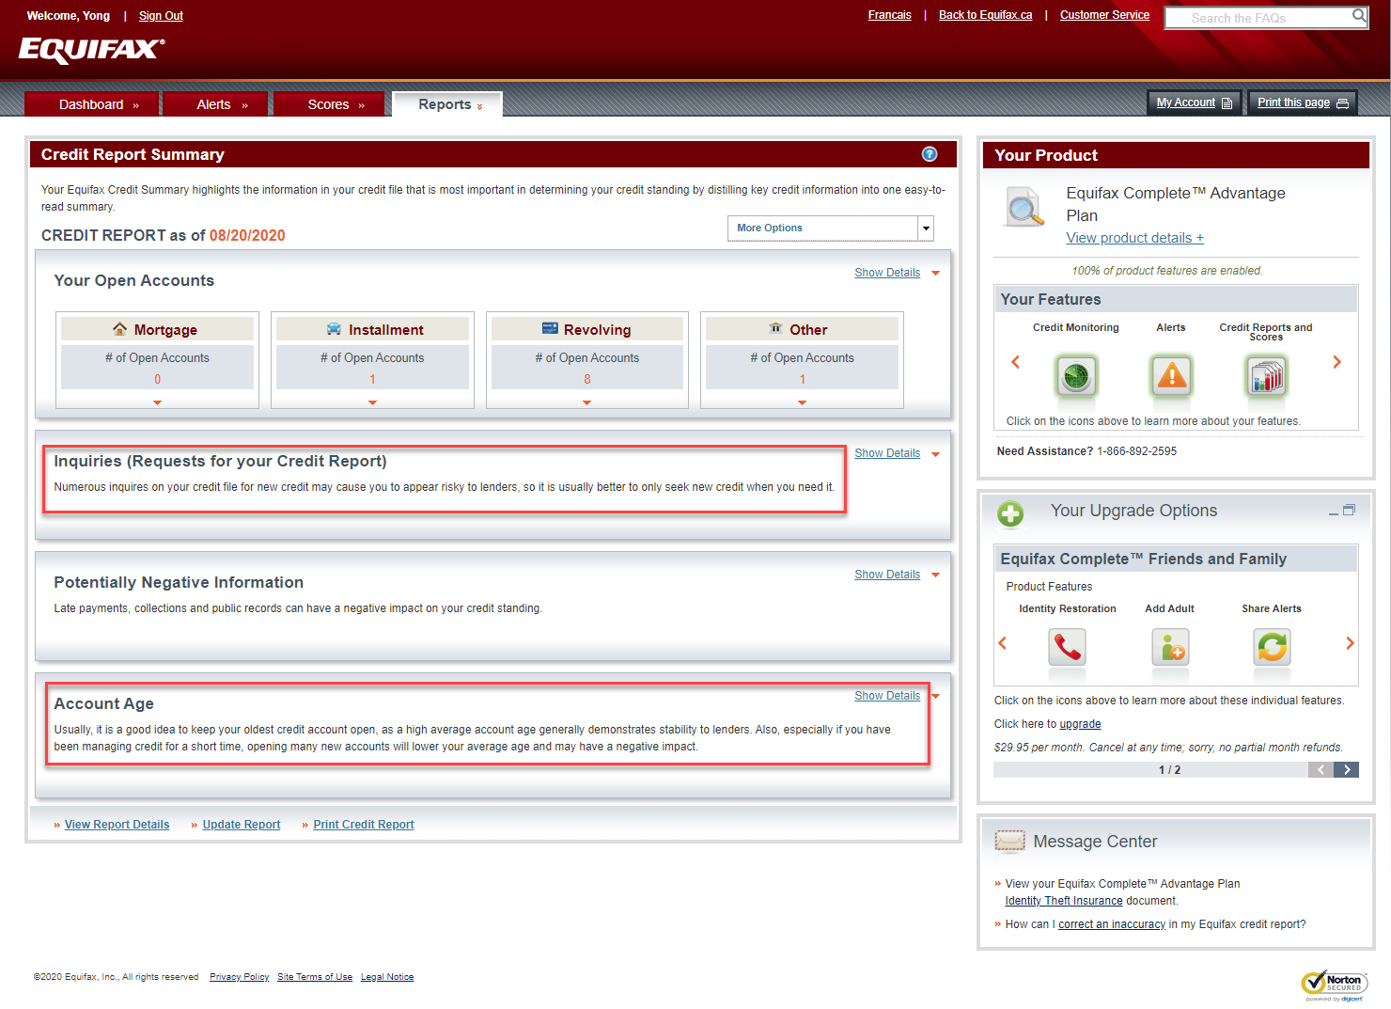Open the Credit Monitoring radar icon
Viewport: 1391px width, 1009px height.
coord(1076,376)
